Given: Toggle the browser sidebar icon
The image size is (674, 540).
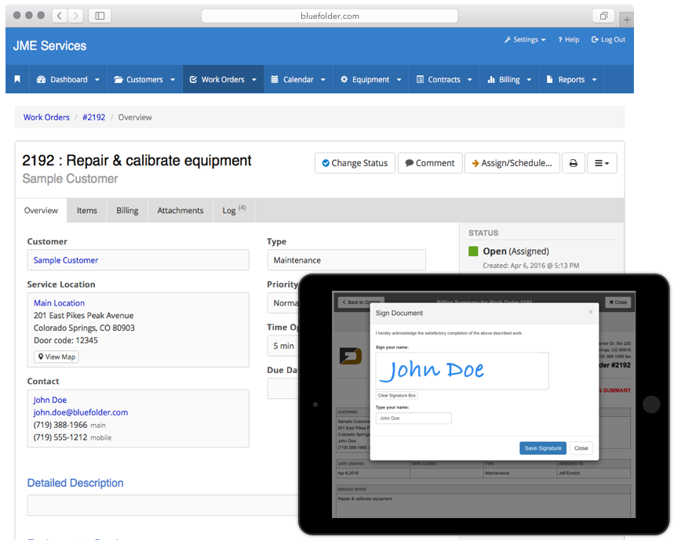Looking at the screenshot, I should [x=100, y=16].
